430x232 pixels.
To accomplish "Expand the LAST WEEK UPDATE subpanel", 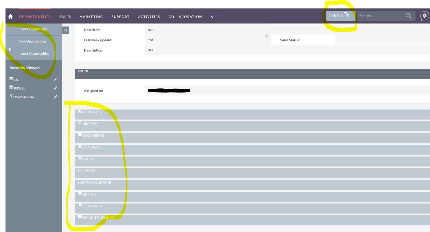I will pos(252,185).
